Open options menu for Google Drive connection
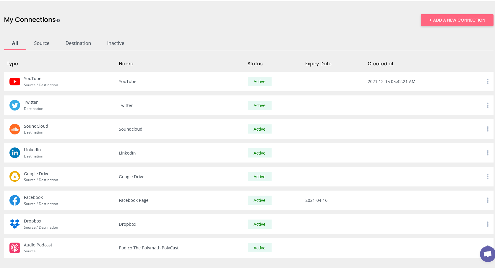 click(488, 176)
